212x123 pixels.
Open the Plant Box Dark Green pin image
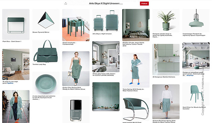click(16, 24)
